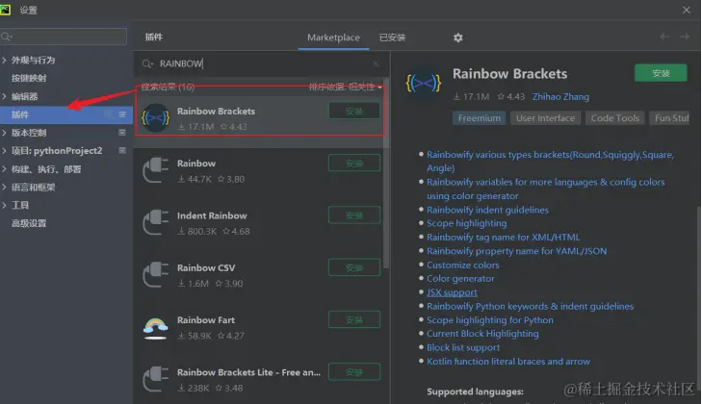Click 'Customize colors' feature text
Image resolution: width=702 pixels, height=404 pixels.
tap(463, 265)
